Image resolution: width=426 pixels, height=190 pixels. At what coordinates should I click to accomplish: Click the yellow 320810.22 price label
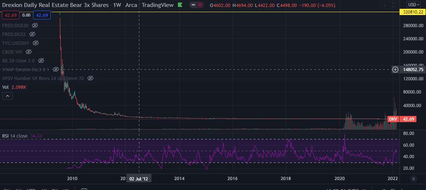413,12
